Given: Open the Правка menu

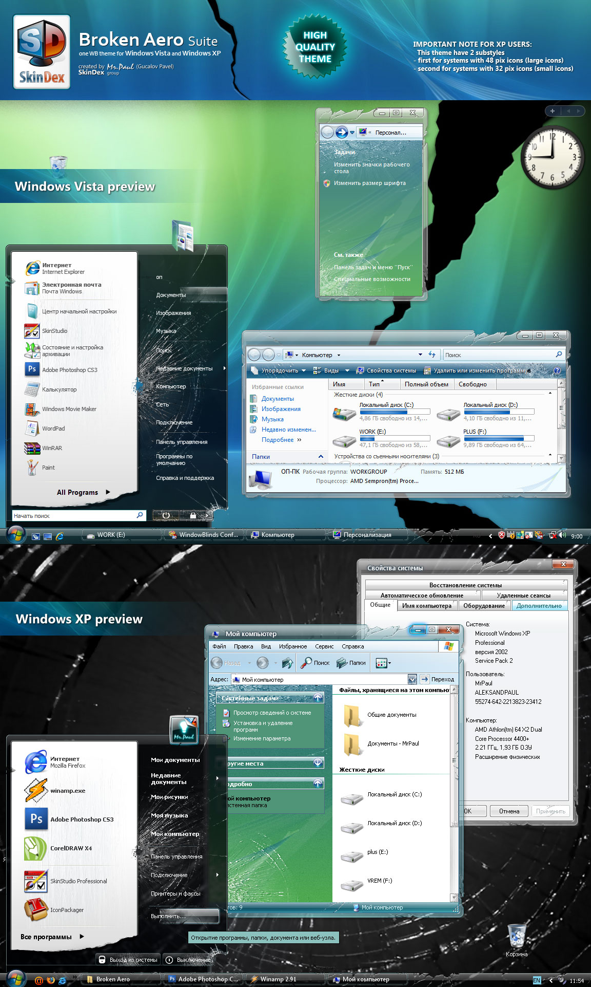Looking at the screenshot, I should tap(244, 646).
